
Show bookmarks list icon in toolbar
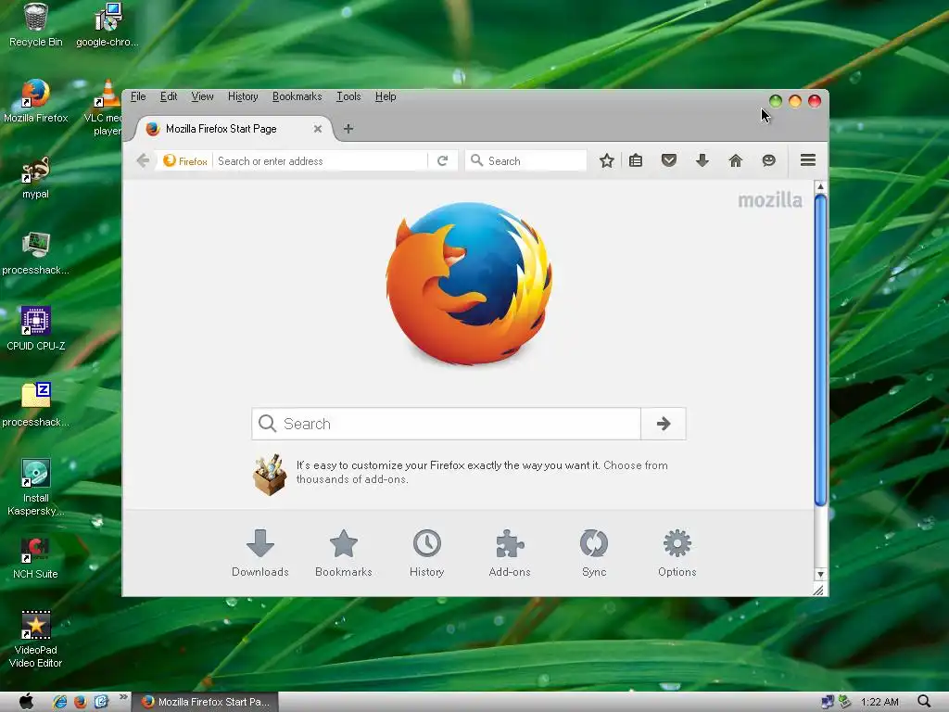coord(636,160)
